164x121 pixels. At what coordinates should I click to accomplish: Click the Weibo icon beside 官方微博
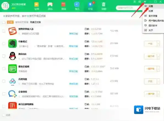(146, 16)
